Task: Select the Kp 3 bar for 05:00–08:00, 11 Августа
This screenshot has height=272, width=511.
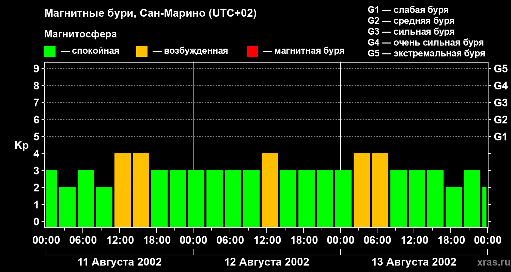Action: pyautogui.click(x=86, y=199)
